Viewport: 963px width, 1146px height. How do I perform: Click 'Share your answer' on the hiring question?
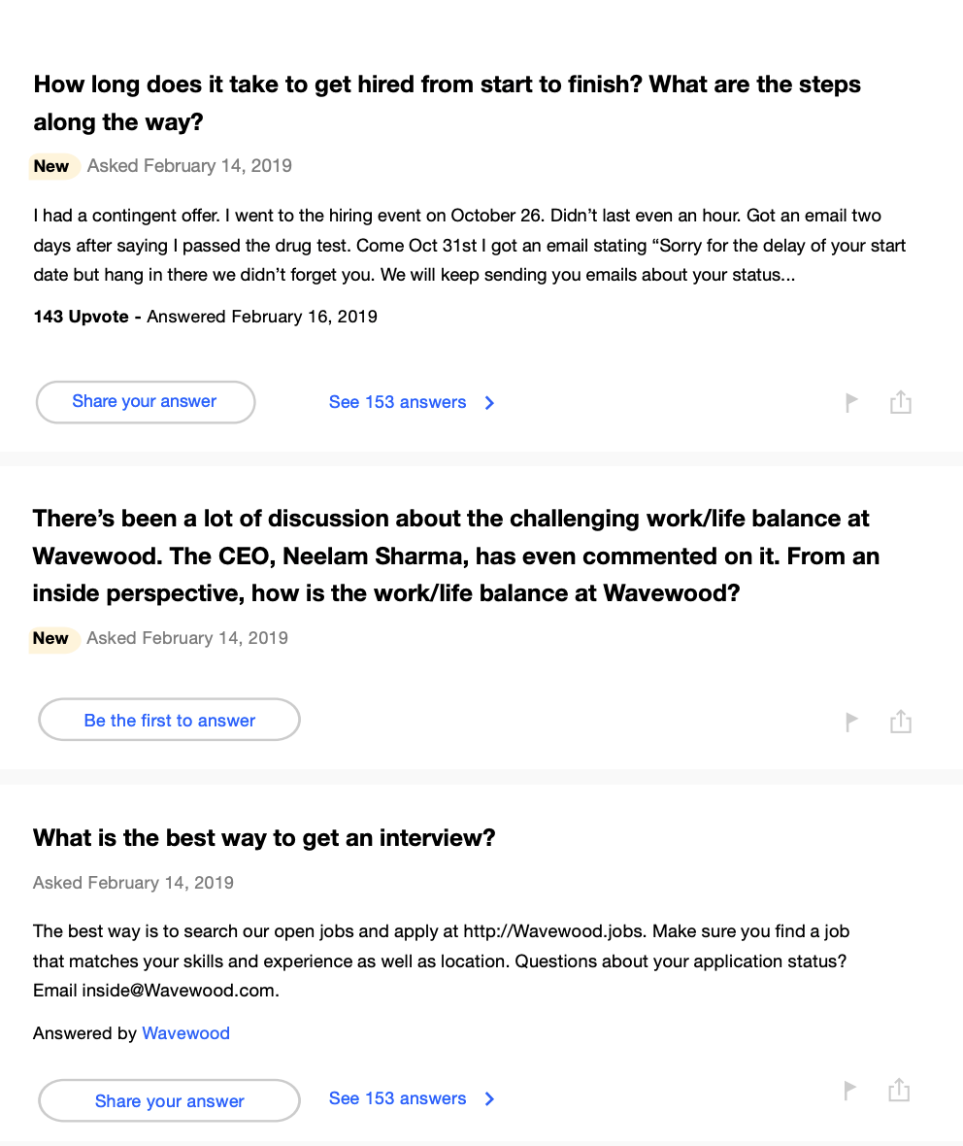click(145, 401)
